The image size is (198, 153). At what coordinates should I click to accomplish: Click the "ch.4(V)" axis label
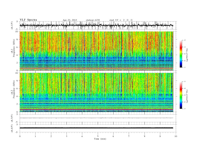(x=12, y=128)
